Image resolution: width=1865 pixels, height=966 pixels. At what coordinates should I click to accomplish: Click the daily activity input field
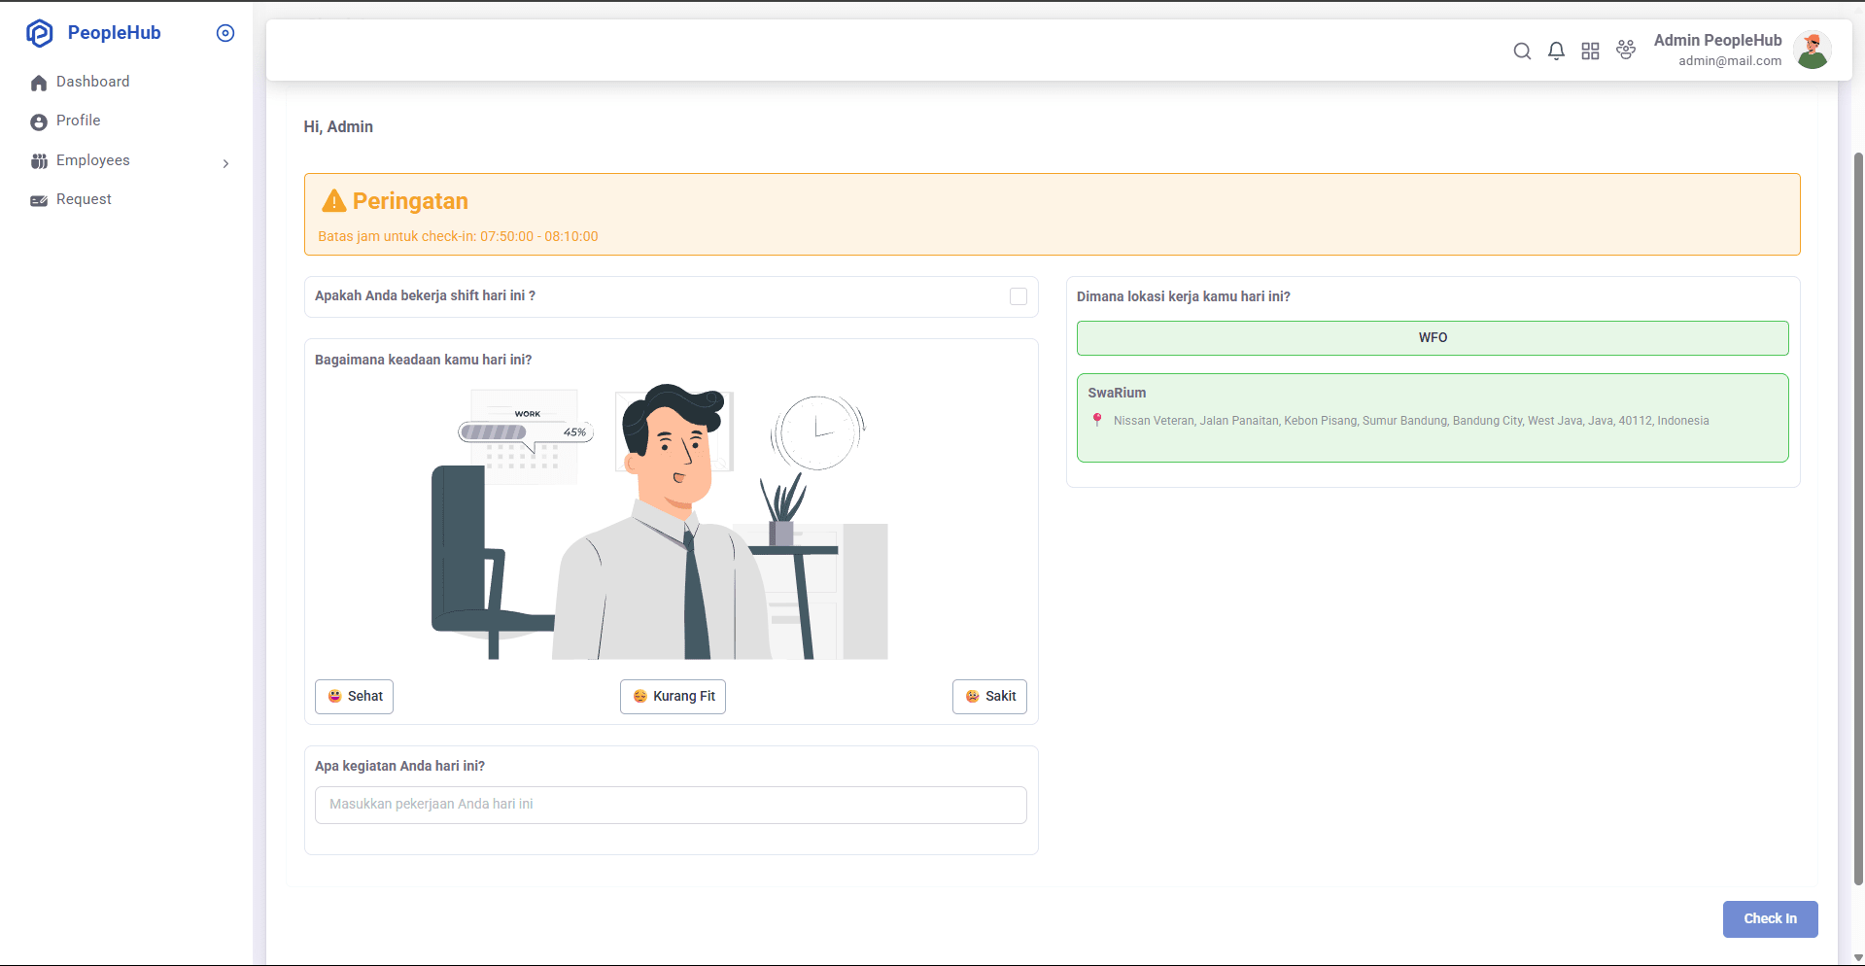(x=670, y=804)
